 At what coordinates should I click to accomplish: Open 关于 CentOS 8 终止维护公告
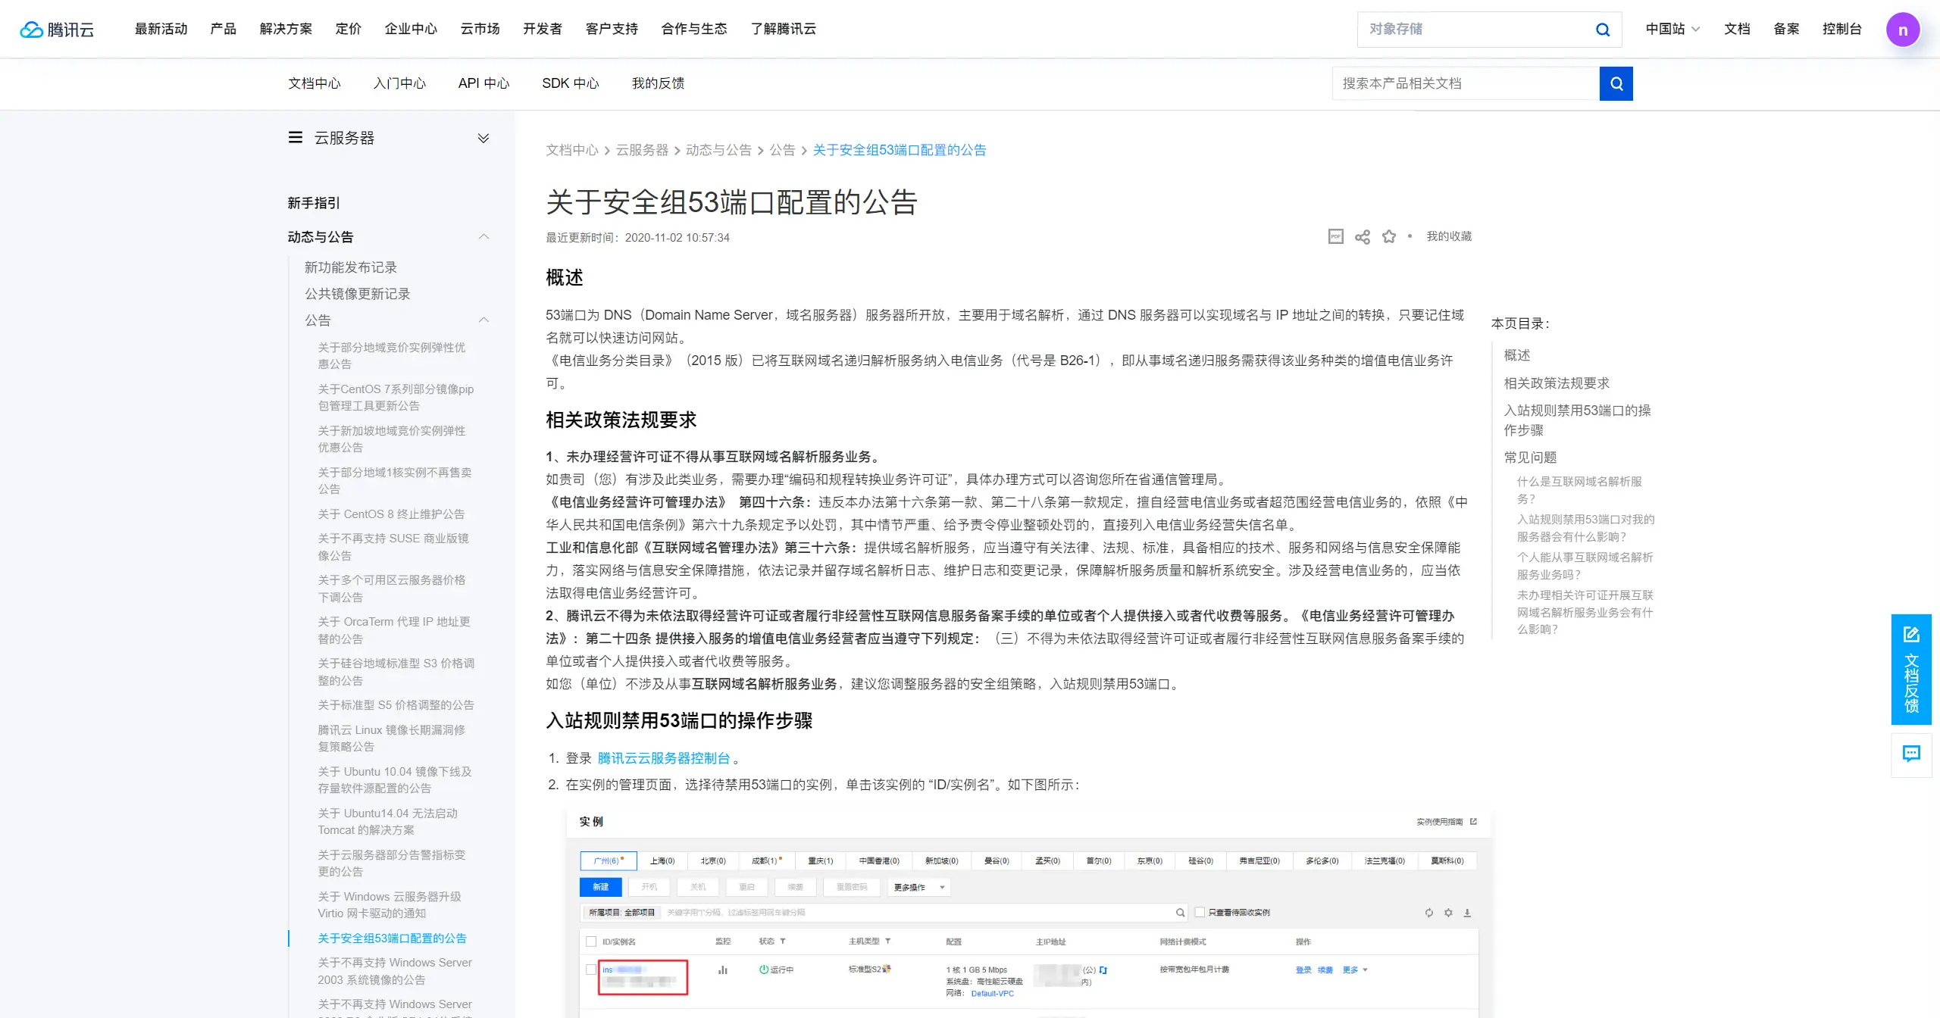click(391, 514)
